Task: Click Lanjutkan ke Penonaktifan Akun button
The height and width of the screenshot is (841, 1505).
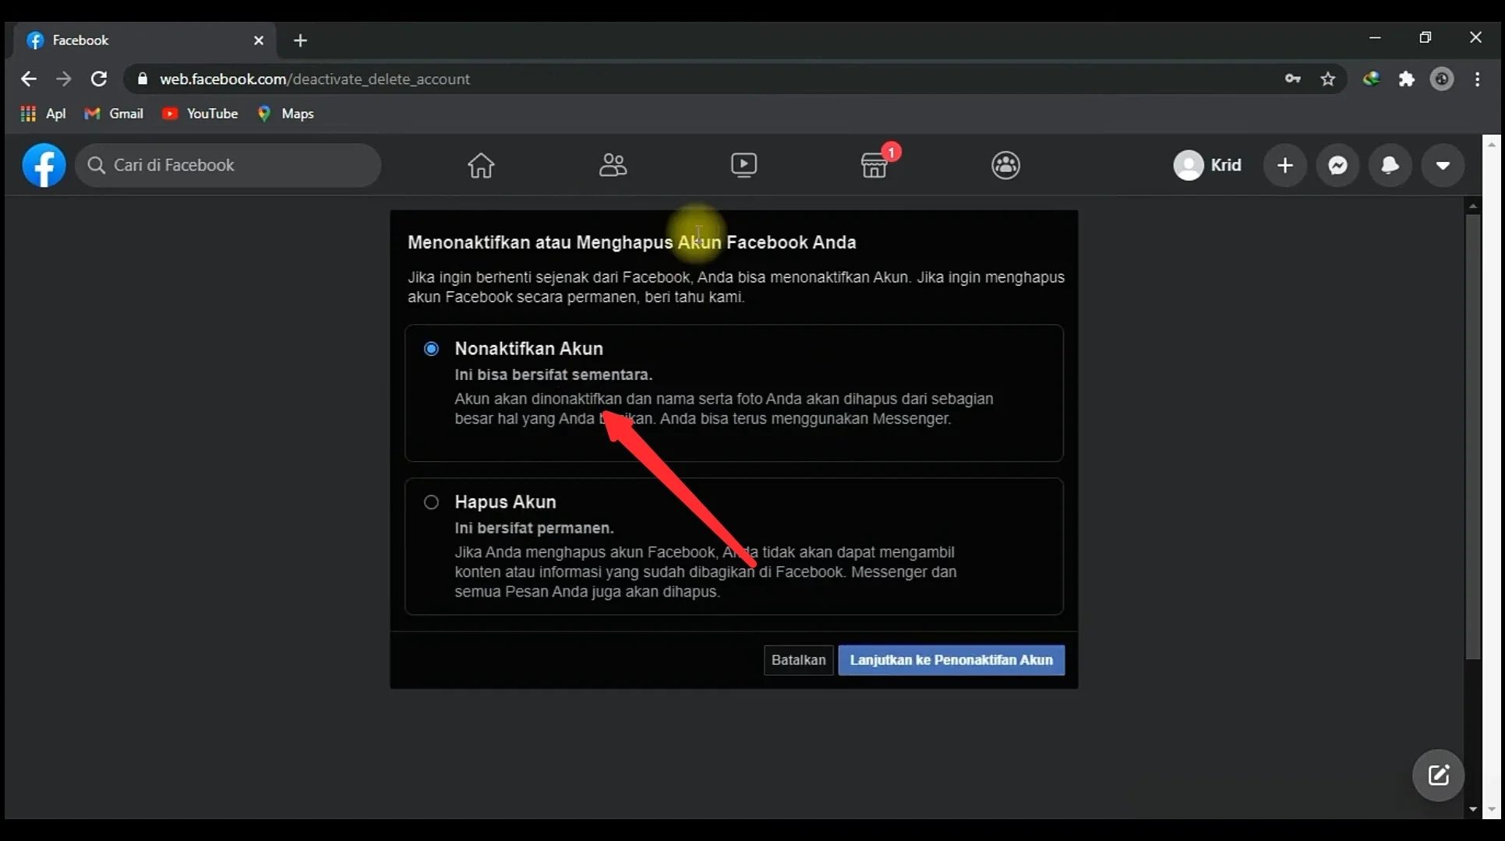Action: pyautogui.click(x=951, y=660)
